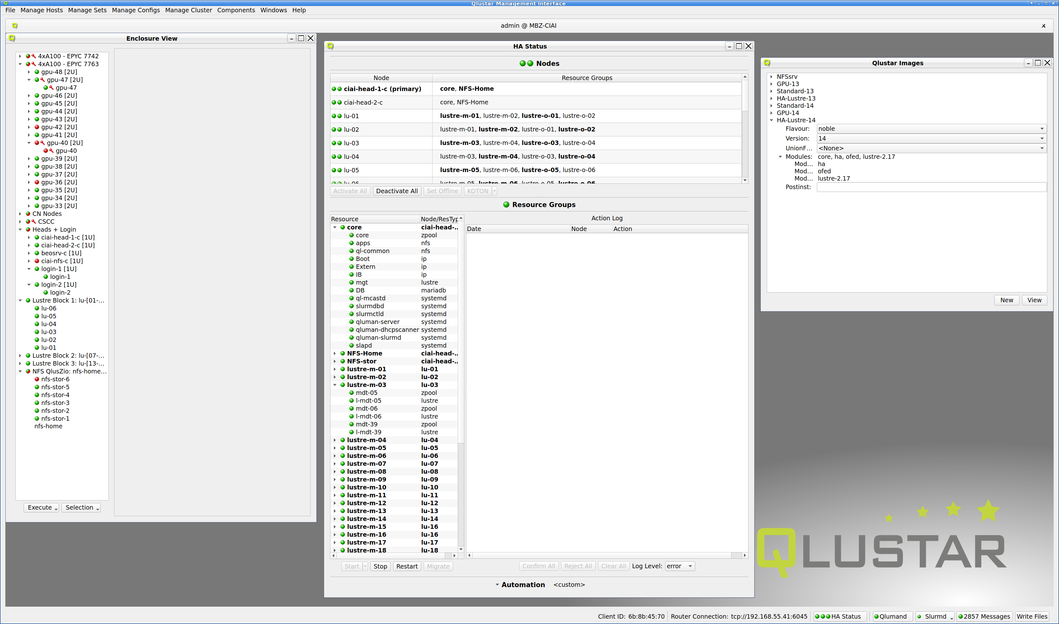Open HA Status indicator in status bar
The image size is (1059, 624).
[840, 616]
